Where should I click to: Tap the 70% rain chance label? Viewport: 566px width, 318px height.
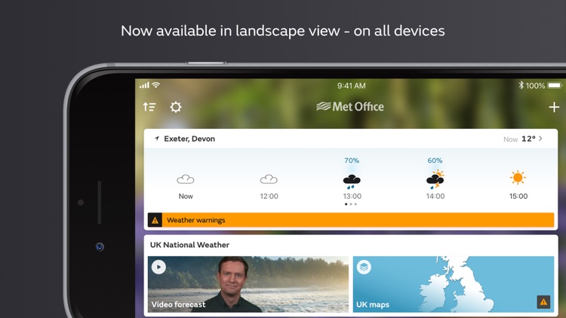tap(352, 161)
